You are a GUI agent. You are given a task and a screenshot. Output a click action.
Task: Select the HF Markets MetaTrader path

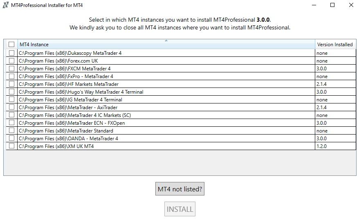click(69, 84)
